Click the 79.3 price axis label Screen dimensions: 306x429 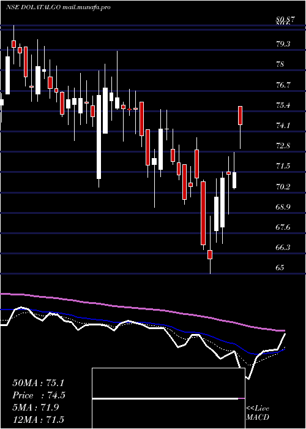tap(283, 44)
